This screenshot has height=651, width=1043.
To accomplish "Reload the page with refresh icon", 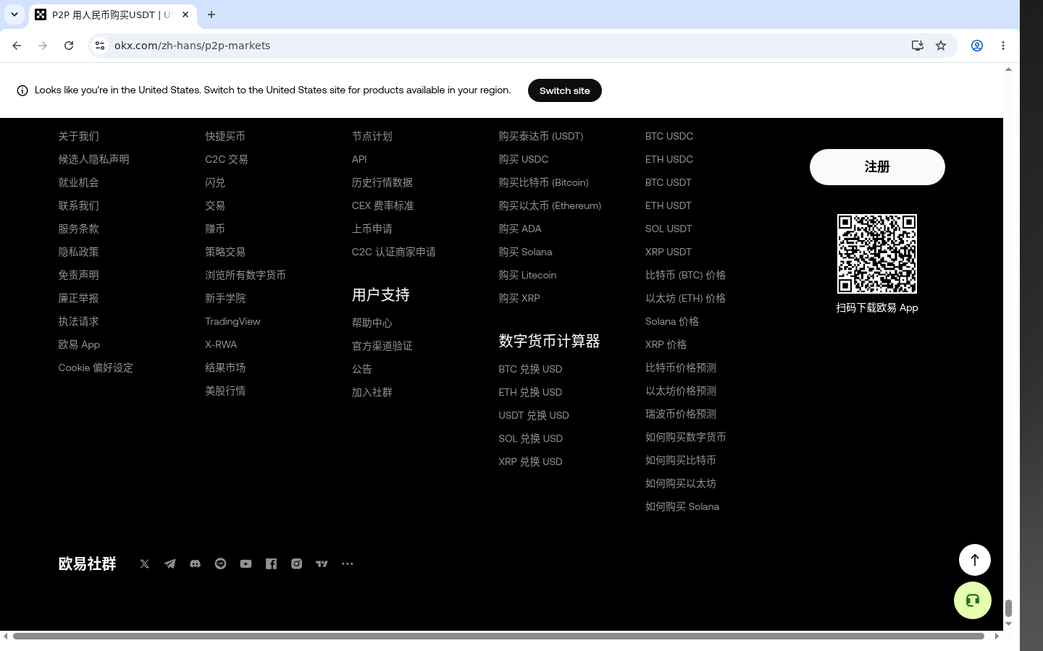I will coord(69,46).
